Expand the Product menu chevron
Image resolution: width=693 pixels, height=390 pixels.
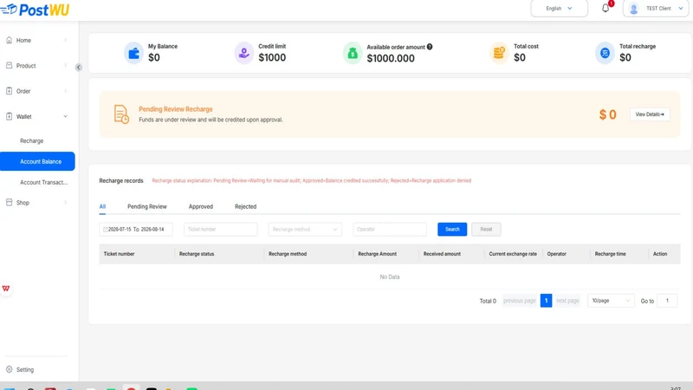(66, 66)
